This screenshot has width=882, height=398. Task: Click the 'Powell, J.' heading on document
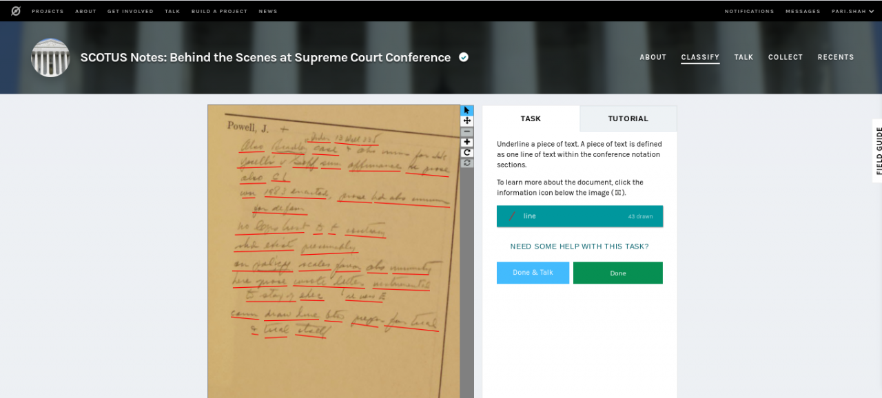[248, 127]
